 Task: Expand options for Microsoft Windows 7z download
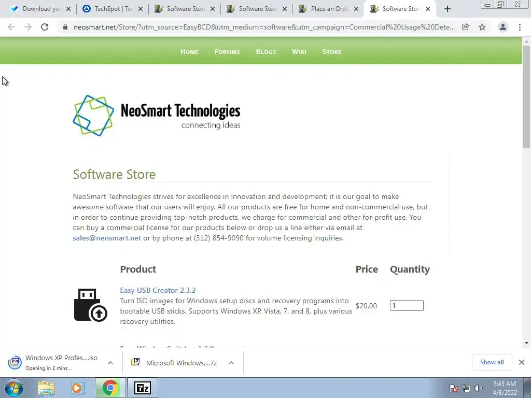coord(231,363)
